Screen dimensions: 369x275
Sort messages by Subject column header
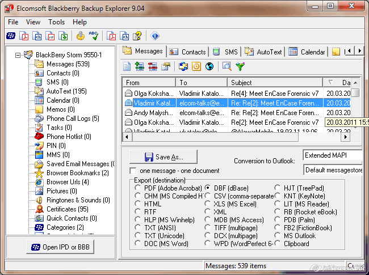pos(275,83)
